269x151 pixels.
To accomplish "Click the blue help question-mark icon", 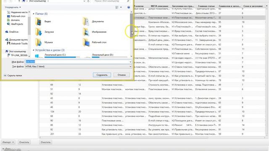I will coord(129,7).
